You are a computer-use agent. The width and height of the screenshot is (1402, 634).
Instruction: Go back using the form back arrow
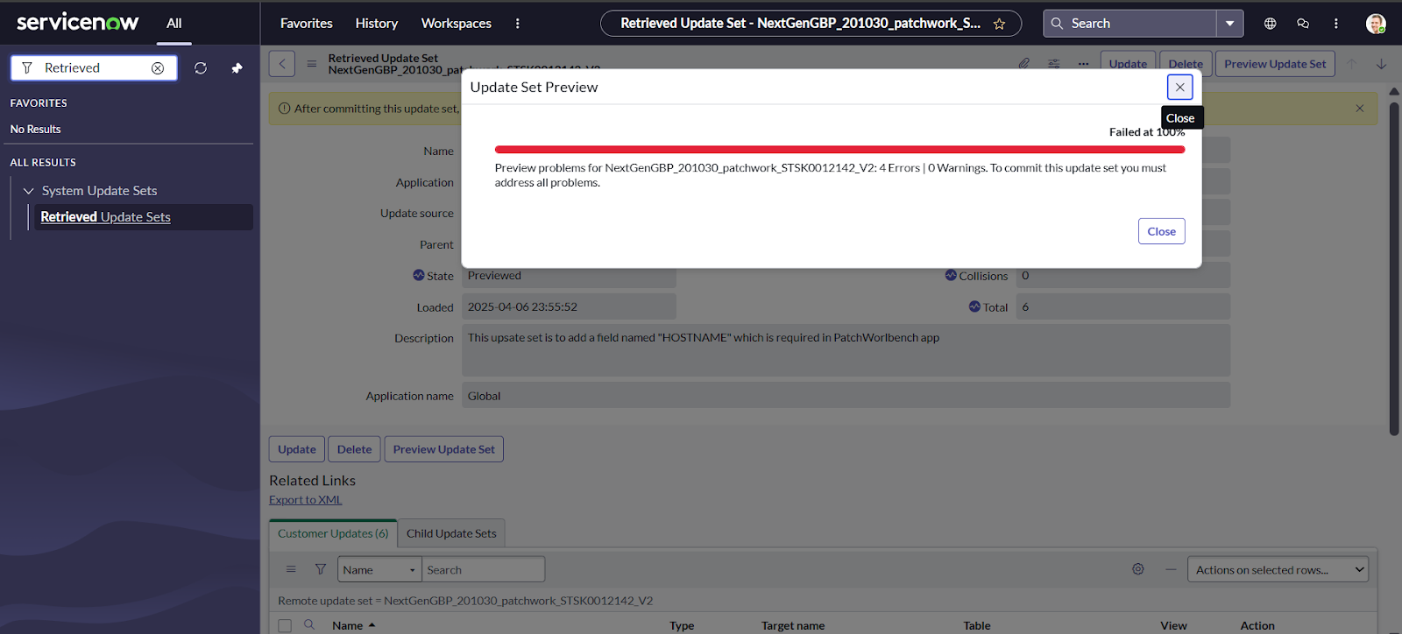[x=282, y=64]
